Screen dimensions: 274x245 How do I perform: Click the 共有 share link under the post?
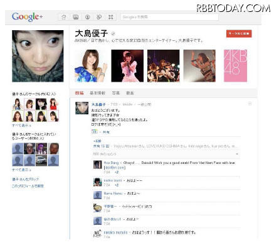click(106, 132)
